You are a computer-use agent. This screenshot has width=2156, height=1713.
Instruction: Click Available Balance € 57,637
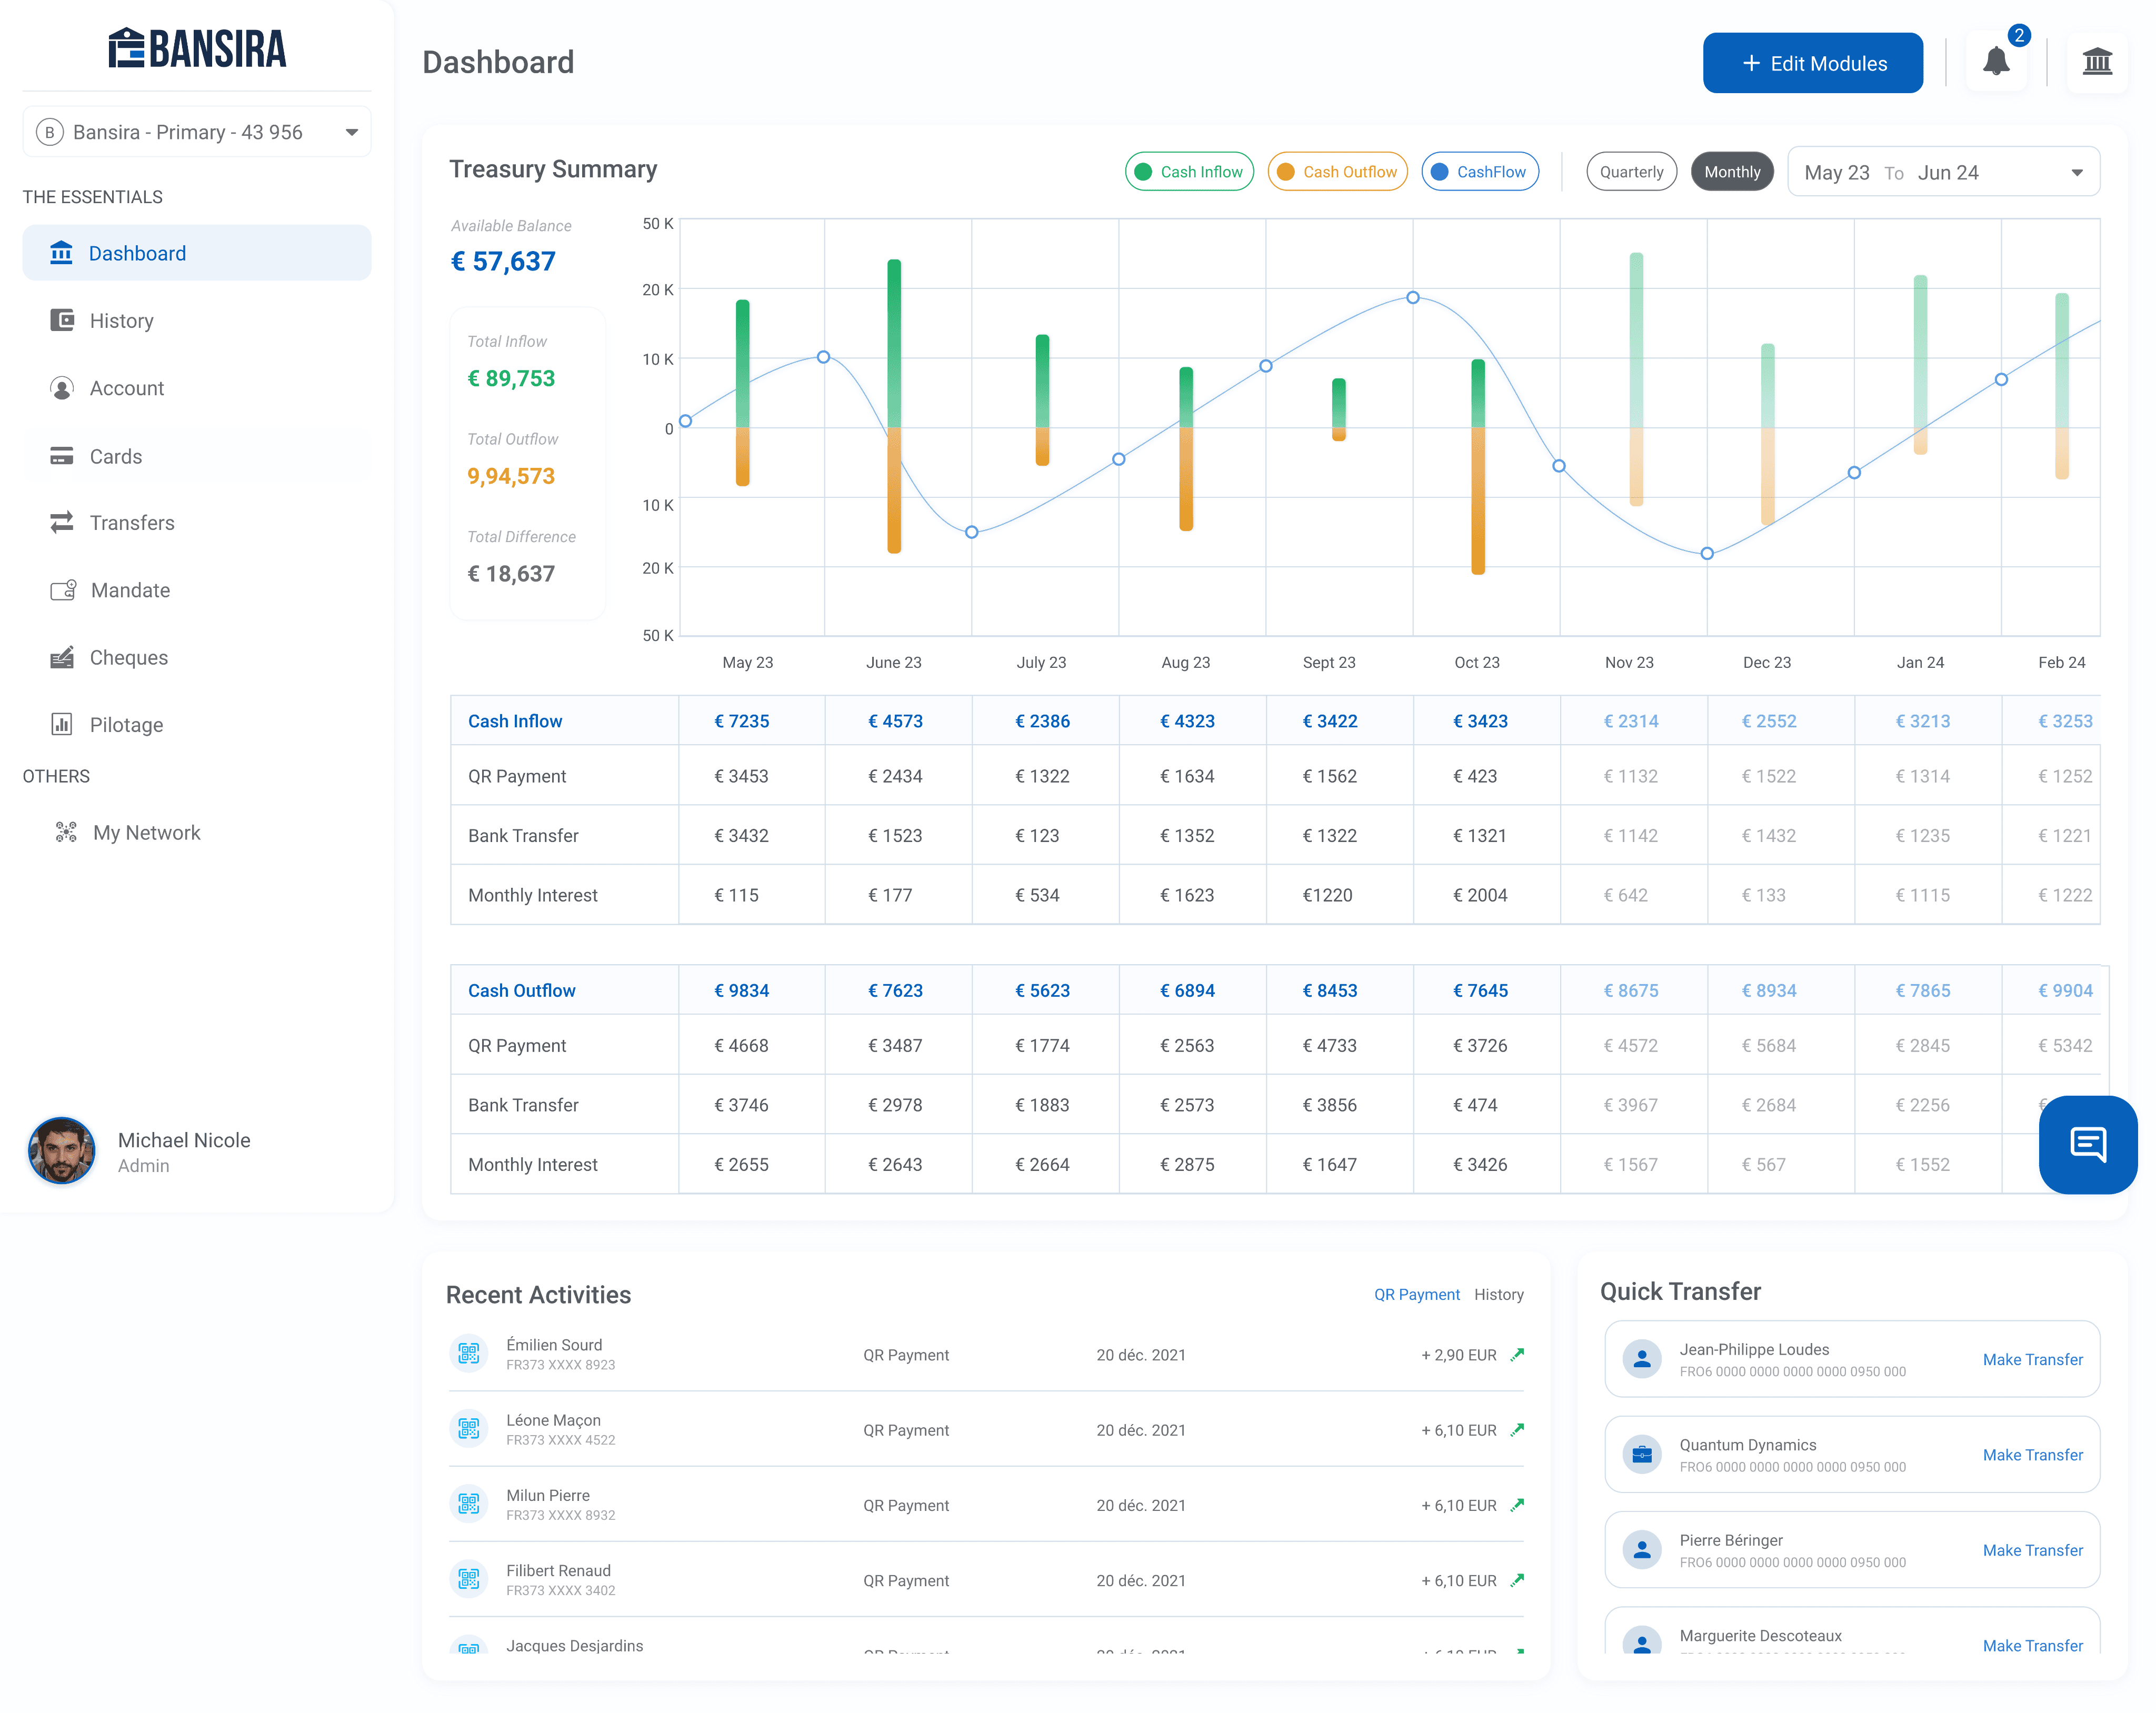tap(503, 260)
